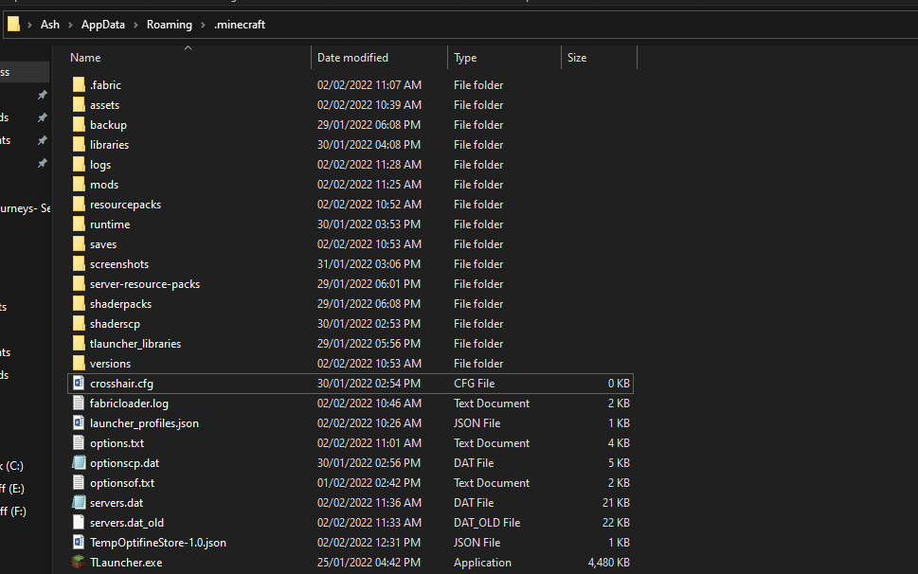Viewport: 918px width, 574px height.
Task: Click the crosshair.cfg file icon
Action: [x=79, y=384]
